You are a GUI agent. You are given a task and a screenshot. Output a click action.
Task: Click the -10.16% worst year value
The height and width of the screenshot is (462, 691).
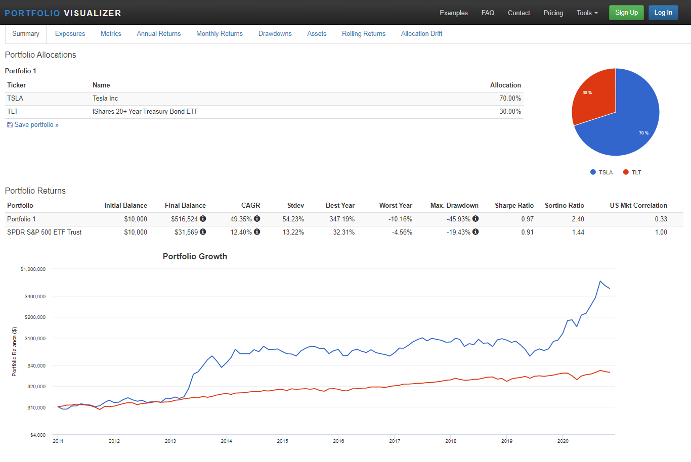click(400, 219)
